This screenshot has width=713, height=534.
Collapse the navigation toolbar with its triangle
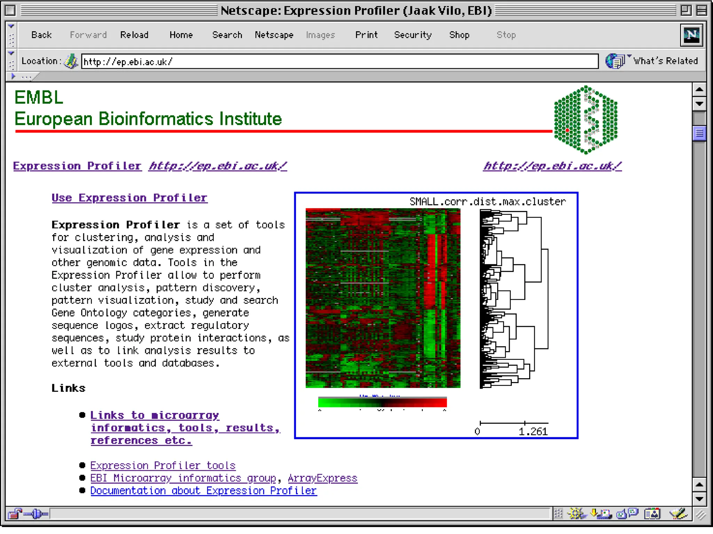[x=11, y=26]
